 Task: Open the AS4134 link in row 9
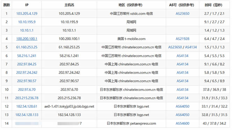[182, 81]
